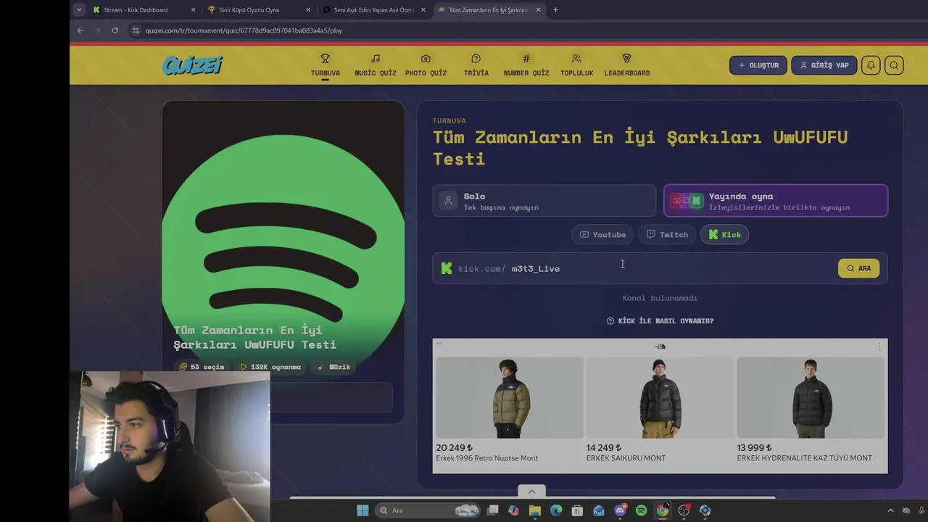Open Discord from the taskbar

click(620, 510)
